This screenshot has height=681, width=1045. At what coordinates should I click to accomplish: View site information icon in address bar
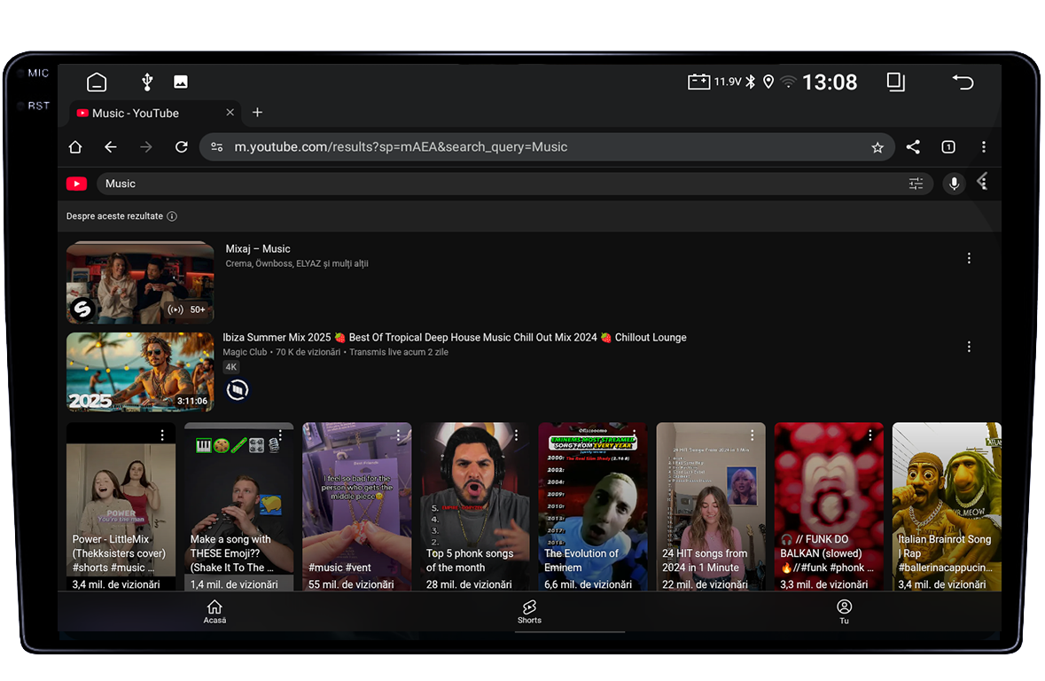pyautogui.click(x=217, y=146)
